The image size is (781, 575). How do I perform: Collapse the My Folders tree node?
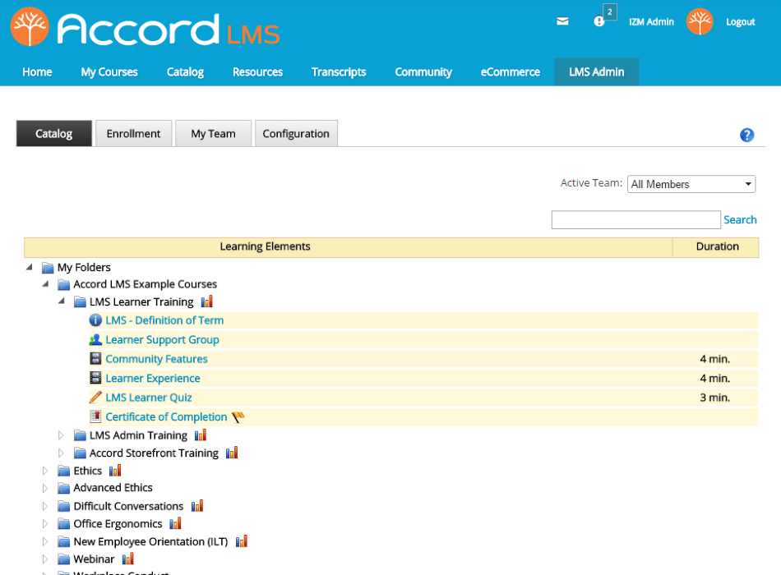[x=28, y=267]
